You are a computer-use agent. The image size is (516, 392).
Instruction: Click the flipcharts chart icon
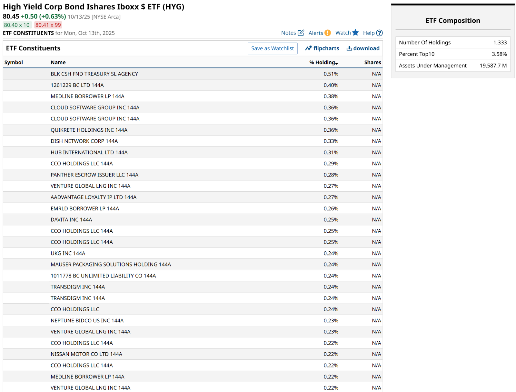click(309, 48)
